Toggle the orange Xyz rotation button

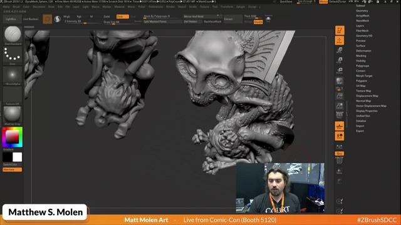[340, 154]
